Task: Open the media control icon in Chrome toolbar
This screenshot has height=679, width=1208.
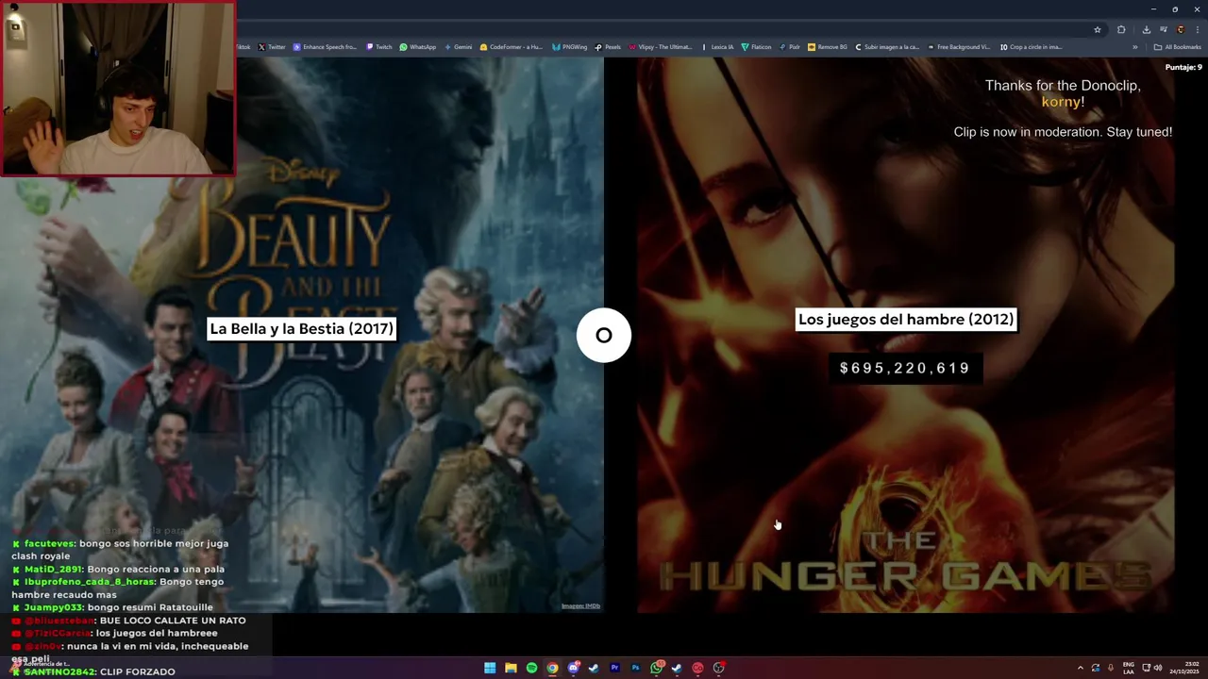Action: coord(1164,29)
